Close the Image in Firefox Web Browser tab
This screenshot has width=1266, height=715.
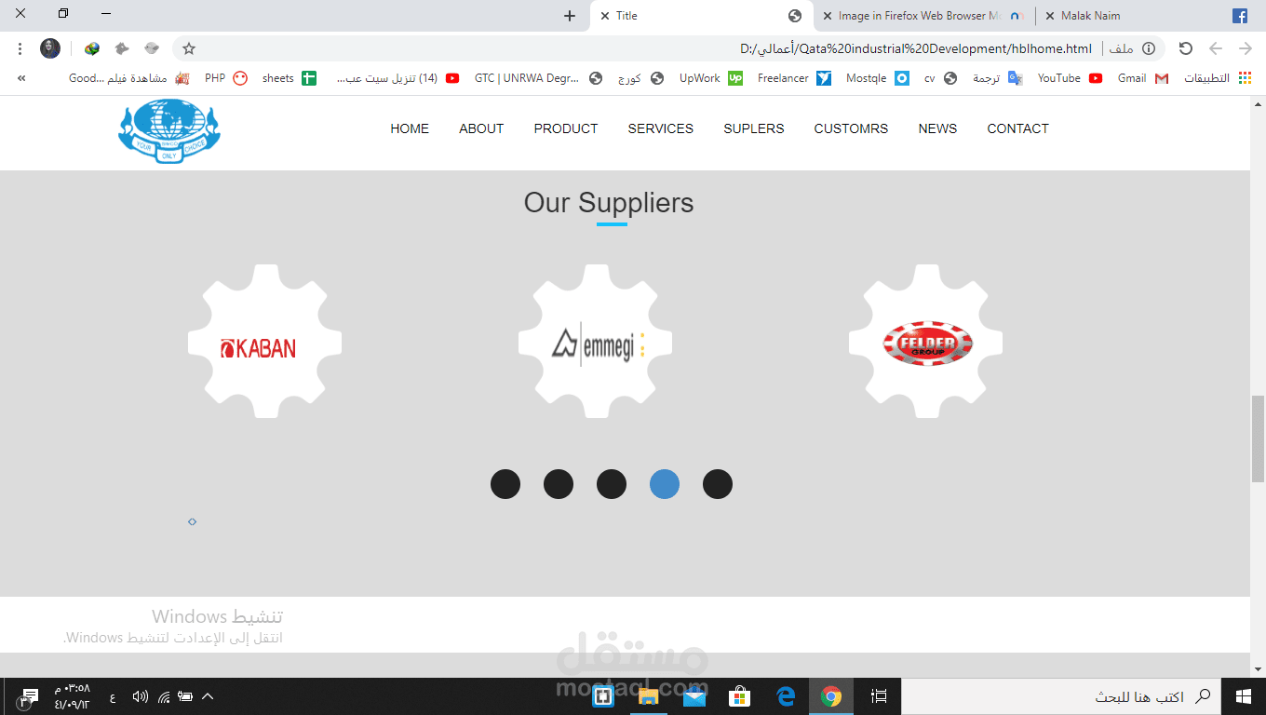(x=827, y=16)
